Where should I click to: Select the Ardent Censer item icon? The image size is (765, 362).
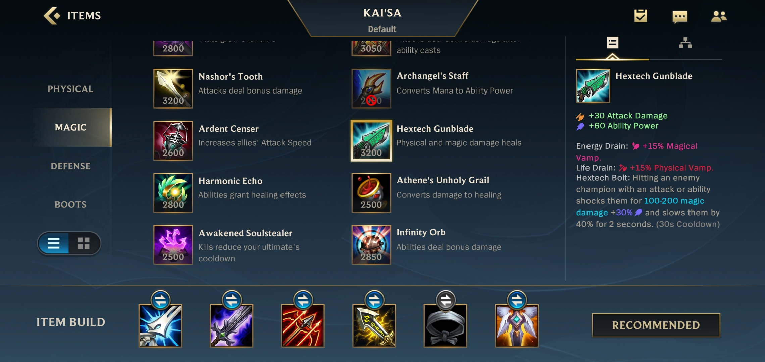coord(173,141)
